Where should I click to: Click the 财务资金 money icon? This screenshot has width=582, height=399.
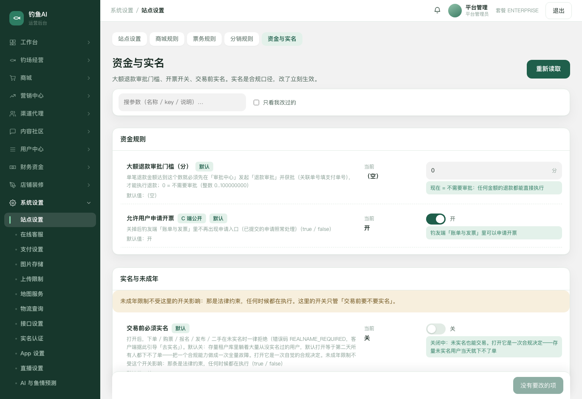pos(13,167)
